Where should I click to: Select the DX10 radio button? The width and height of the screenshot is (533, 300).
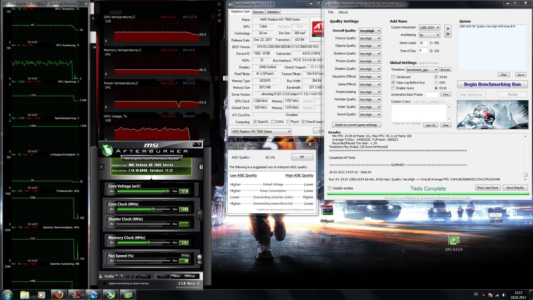click(436, 88)
